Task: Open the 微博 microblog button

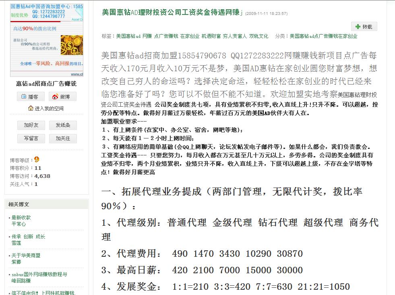Action: click(x=62, y=97)
